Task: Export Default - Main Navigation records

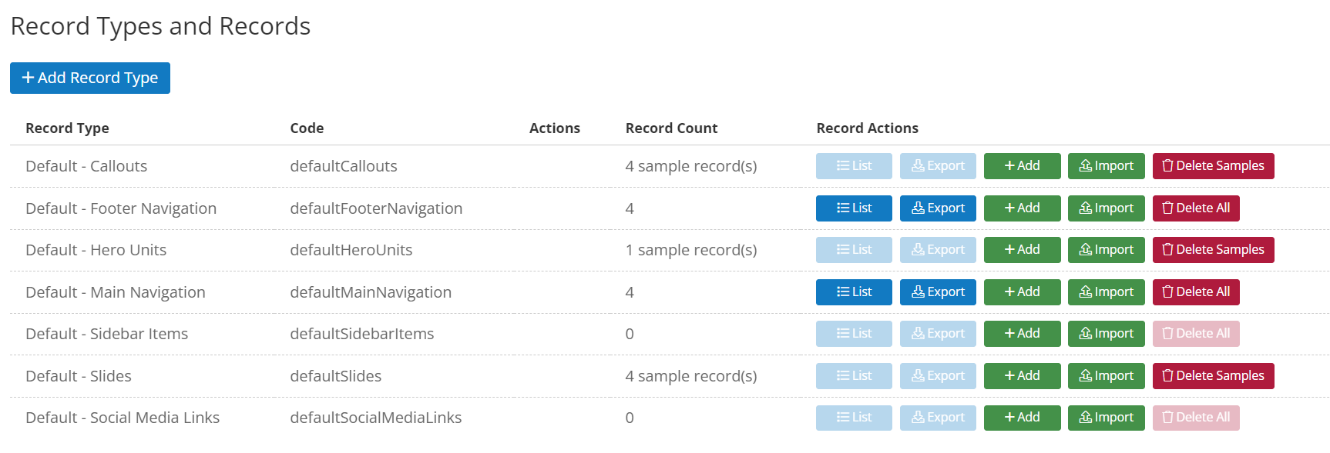Action: [x=938, y=291]
